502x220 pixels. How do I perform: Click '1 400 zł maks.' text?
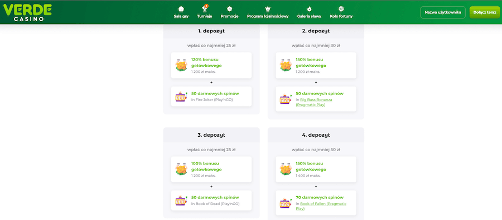click(x=308, y=176)
